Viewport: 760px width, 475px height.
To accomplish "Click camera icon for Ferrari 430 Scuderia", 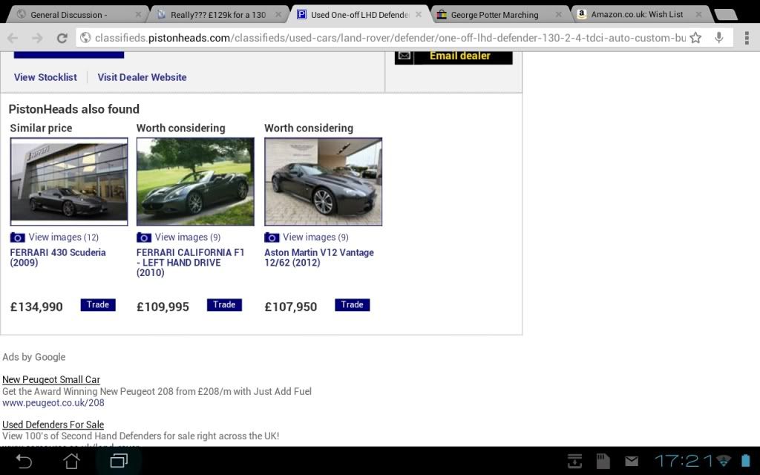I will [18, 237].
